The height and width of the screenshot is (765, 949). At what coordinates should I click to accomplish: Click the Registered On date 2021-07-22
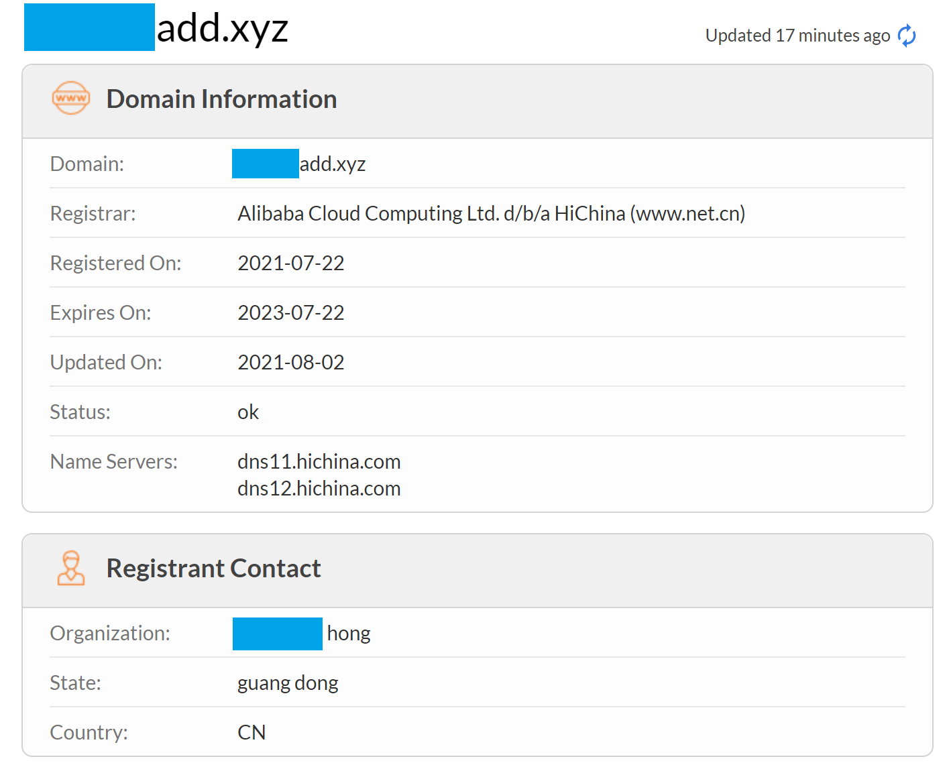point(290,263)
